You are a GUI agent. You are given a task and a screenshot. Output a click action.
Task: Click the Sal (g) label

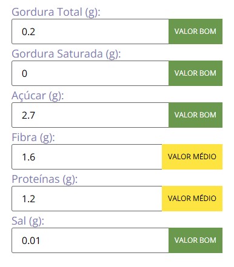28,221
